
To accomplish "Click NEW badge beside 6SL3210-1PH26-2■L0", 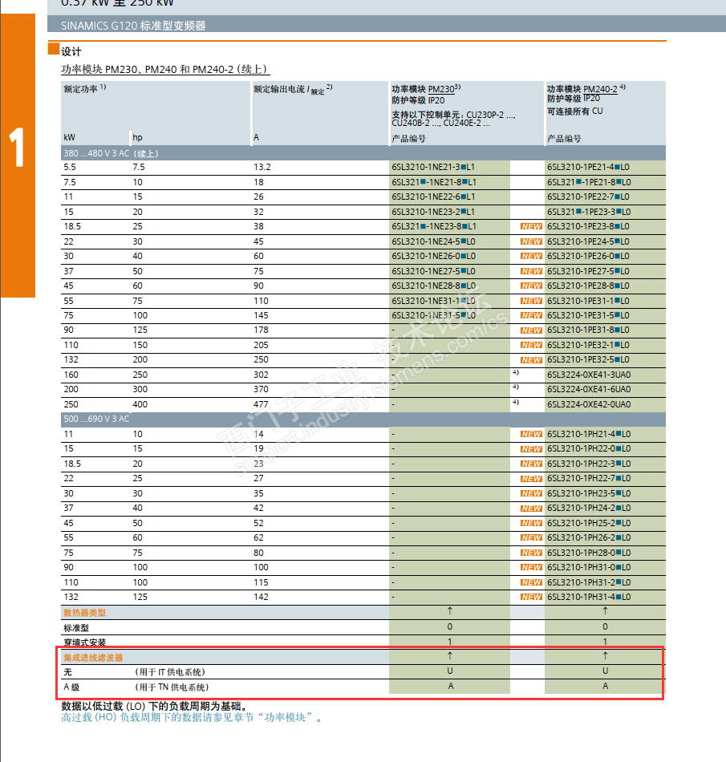I will (531, 537).
